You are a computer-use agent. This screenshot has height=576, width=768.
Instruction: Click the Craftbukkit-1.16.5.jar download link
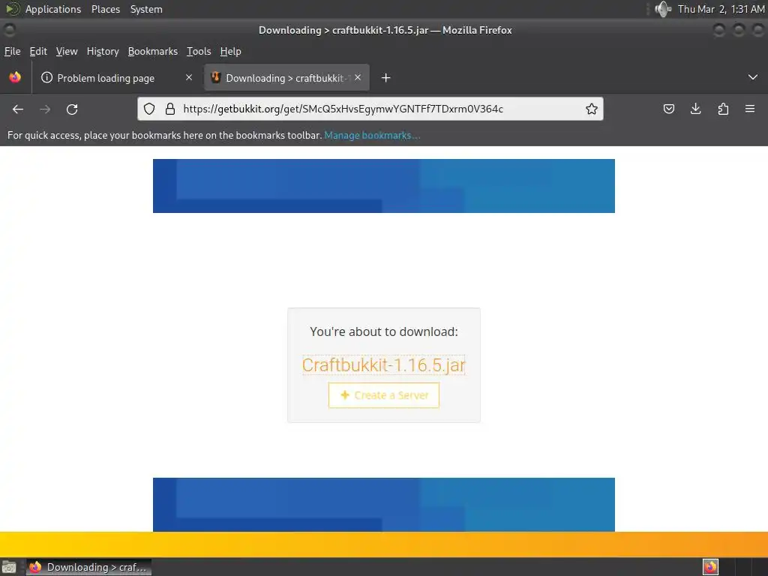click(383, 365)
